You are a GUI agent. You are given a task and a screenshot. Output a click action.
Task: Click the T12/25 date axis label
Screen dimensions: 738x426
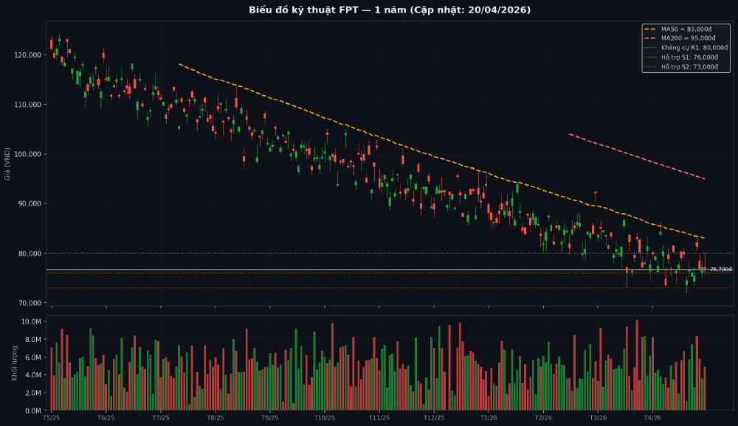[433, 418]
